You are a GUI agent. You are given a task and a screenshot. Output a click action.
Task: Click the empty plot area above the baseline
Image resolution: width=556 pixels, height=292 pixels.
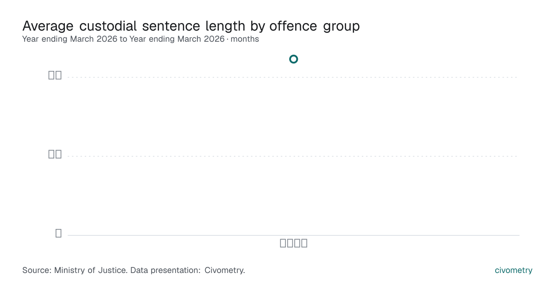(293, 196)
